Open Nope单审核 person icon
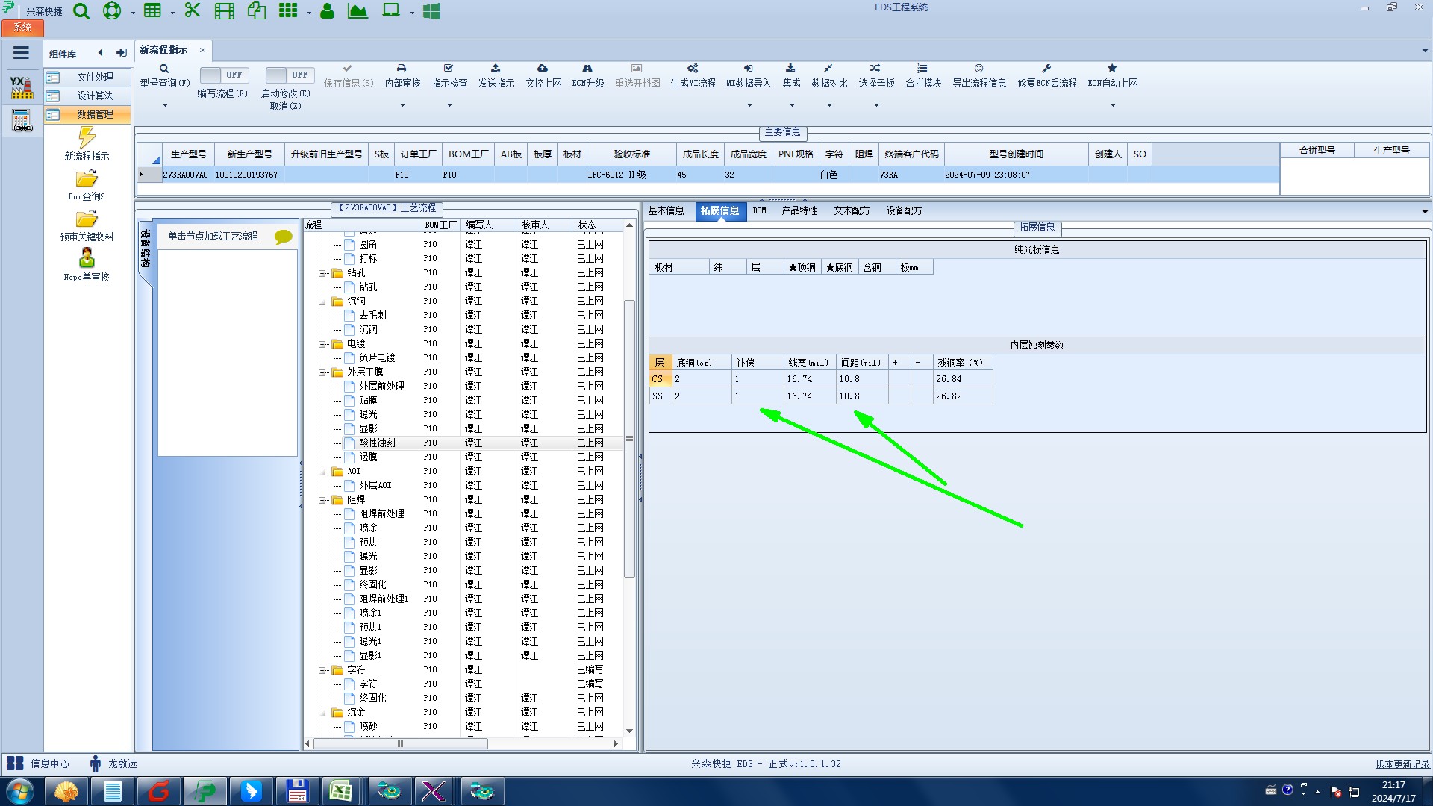1433x806 pixels. (x=87, y=259)
